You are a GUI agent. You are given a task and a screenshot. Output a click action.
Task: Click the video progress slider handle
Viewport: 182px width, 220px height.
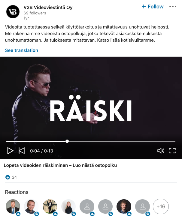tap(67, 141)
